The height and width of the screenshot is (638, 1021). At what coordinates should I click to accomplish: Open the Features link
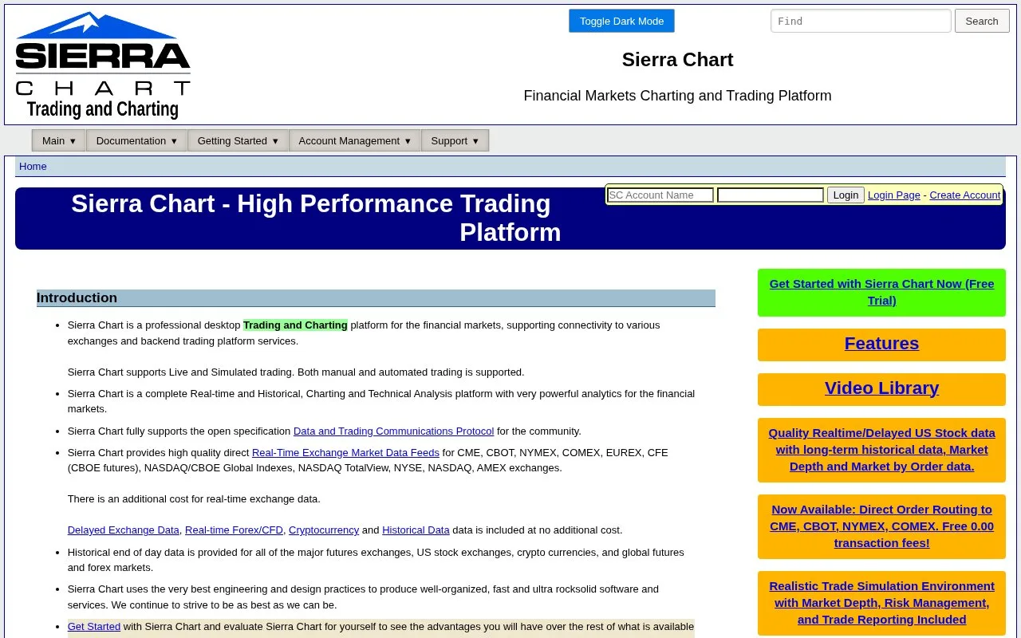(x=881, y=344)
